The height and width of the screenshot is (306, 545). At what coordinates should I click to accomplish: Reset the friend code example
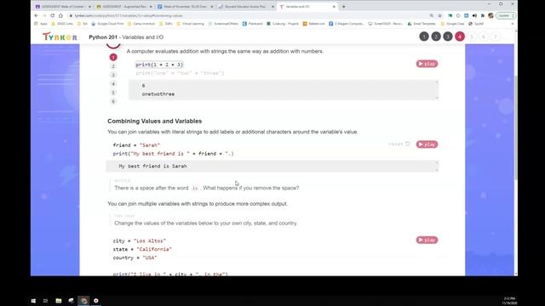coord(399,144)
